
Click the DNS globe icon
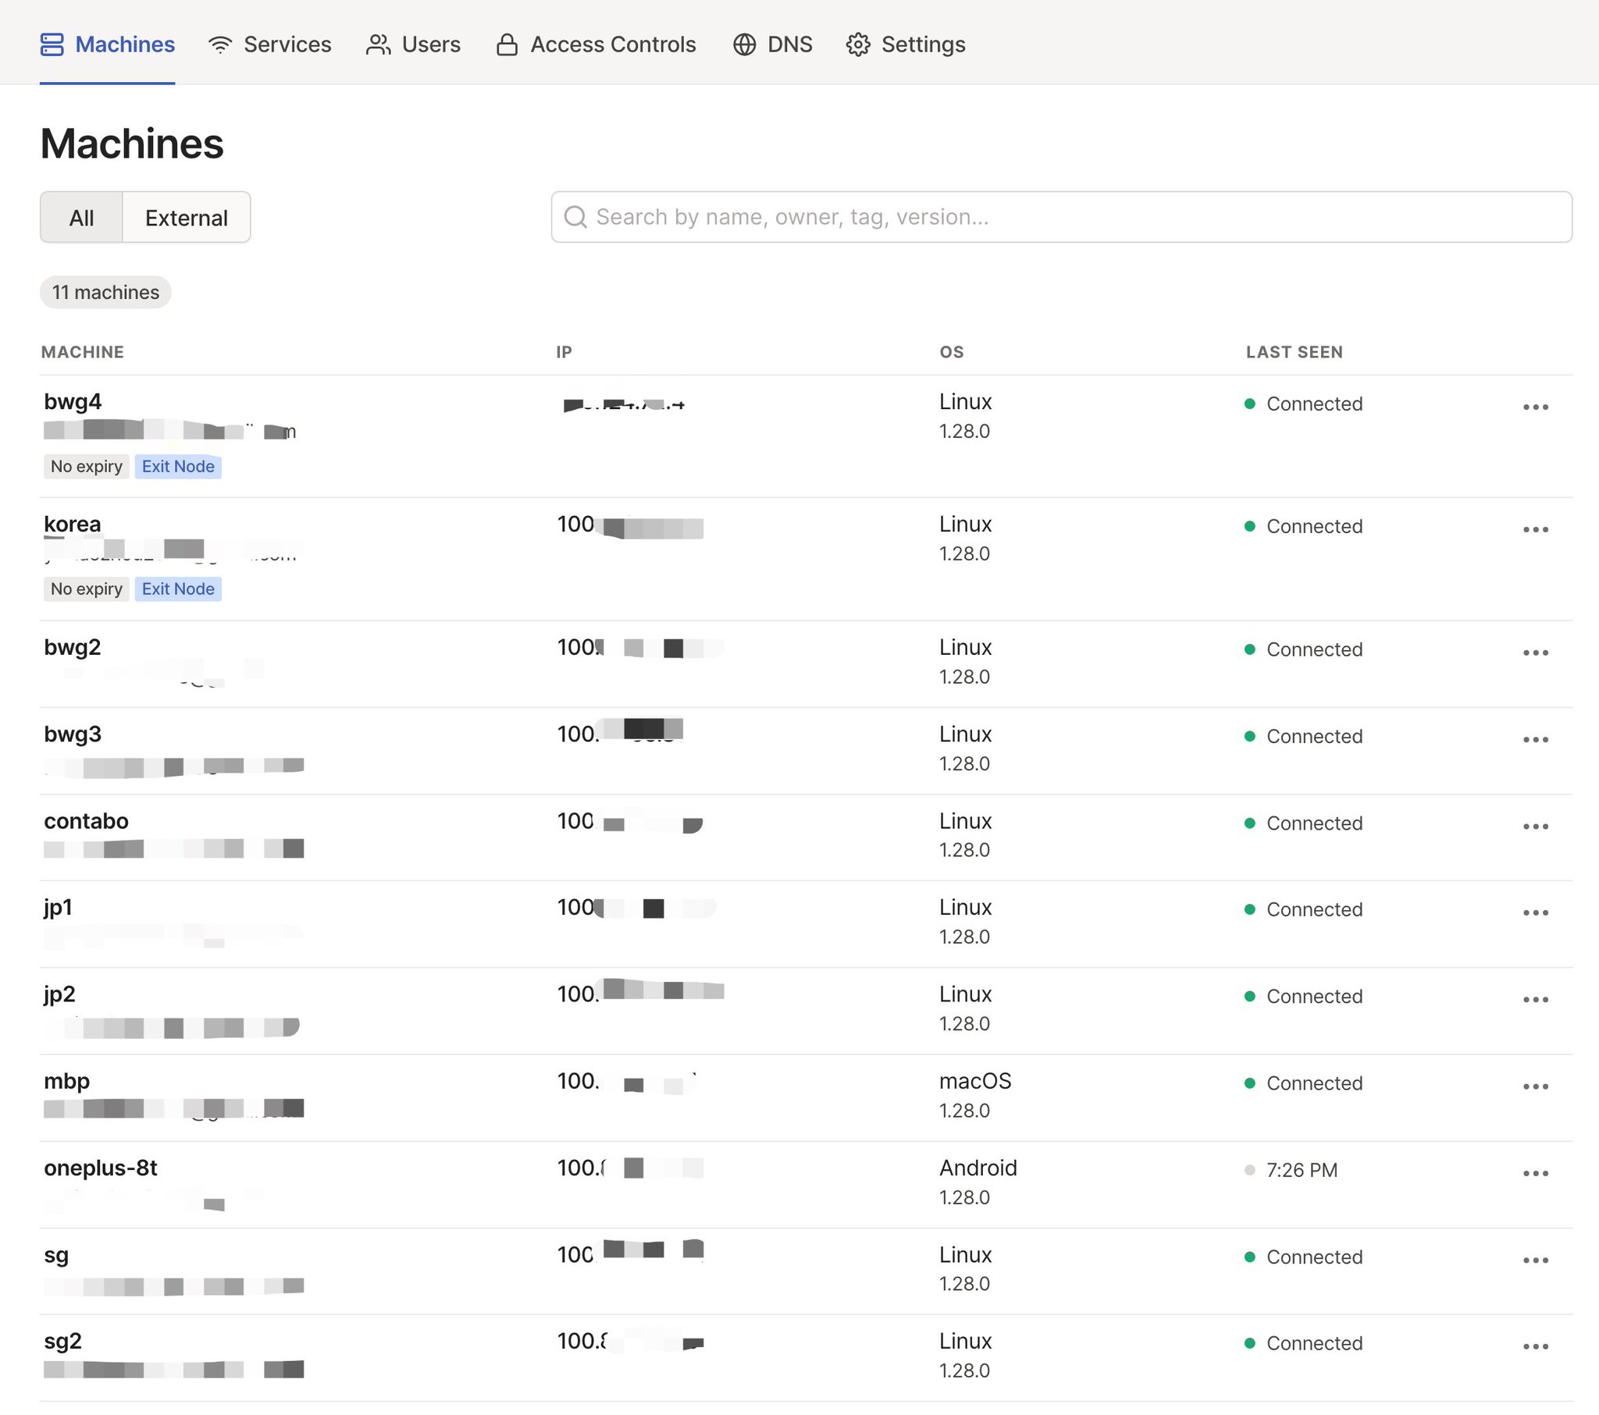point(744,44)
